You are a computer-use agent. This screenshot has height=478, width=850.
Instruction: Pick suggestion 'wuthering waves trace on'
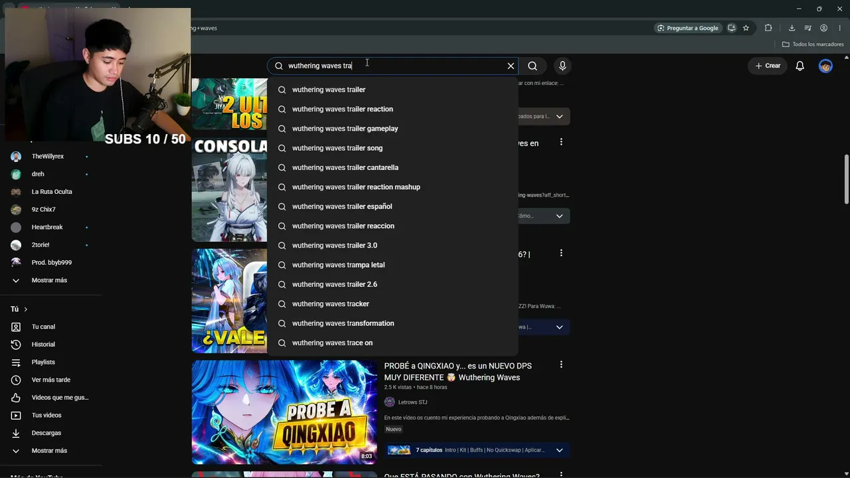392,343
